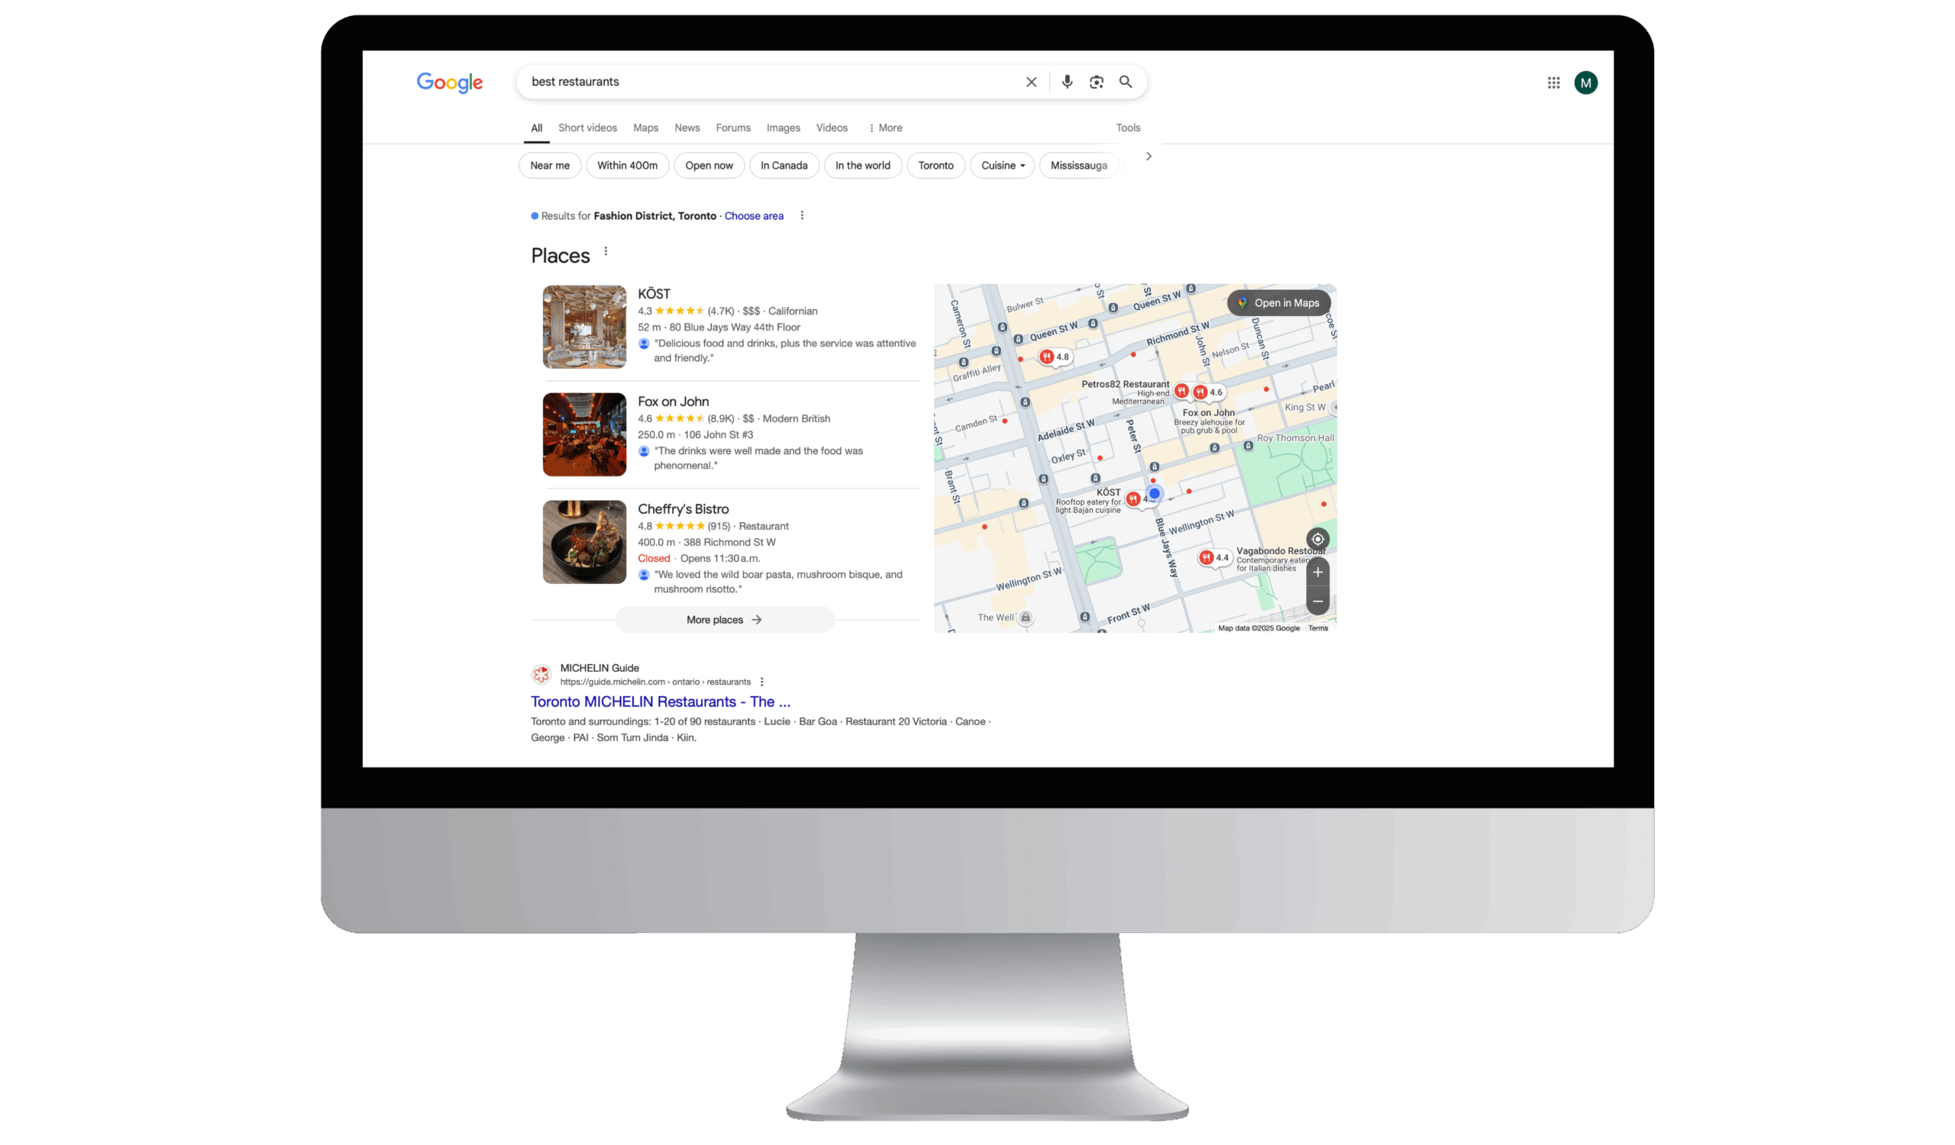Switch to the Maps tab
Image resolution: width=1955 pixels, height=1145 pixels.
(x=645, y=128)
